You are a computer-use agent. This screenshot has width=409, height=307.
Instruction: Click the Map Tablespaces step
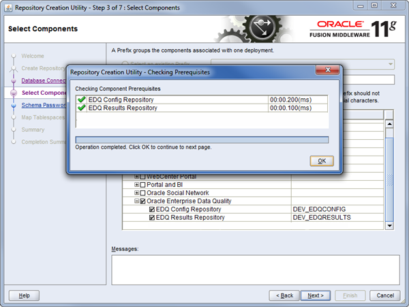[x=43, y=117]
